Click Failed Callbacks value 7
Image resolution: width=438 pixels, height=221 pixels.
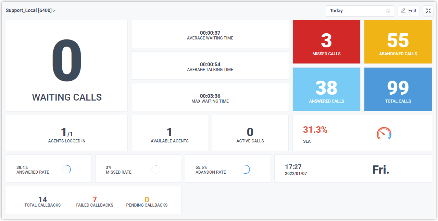click(x=95, y=199)
